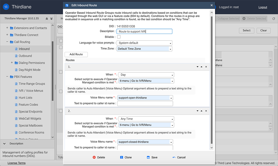
Task: Click the Description text field
Action: [144, 31]
